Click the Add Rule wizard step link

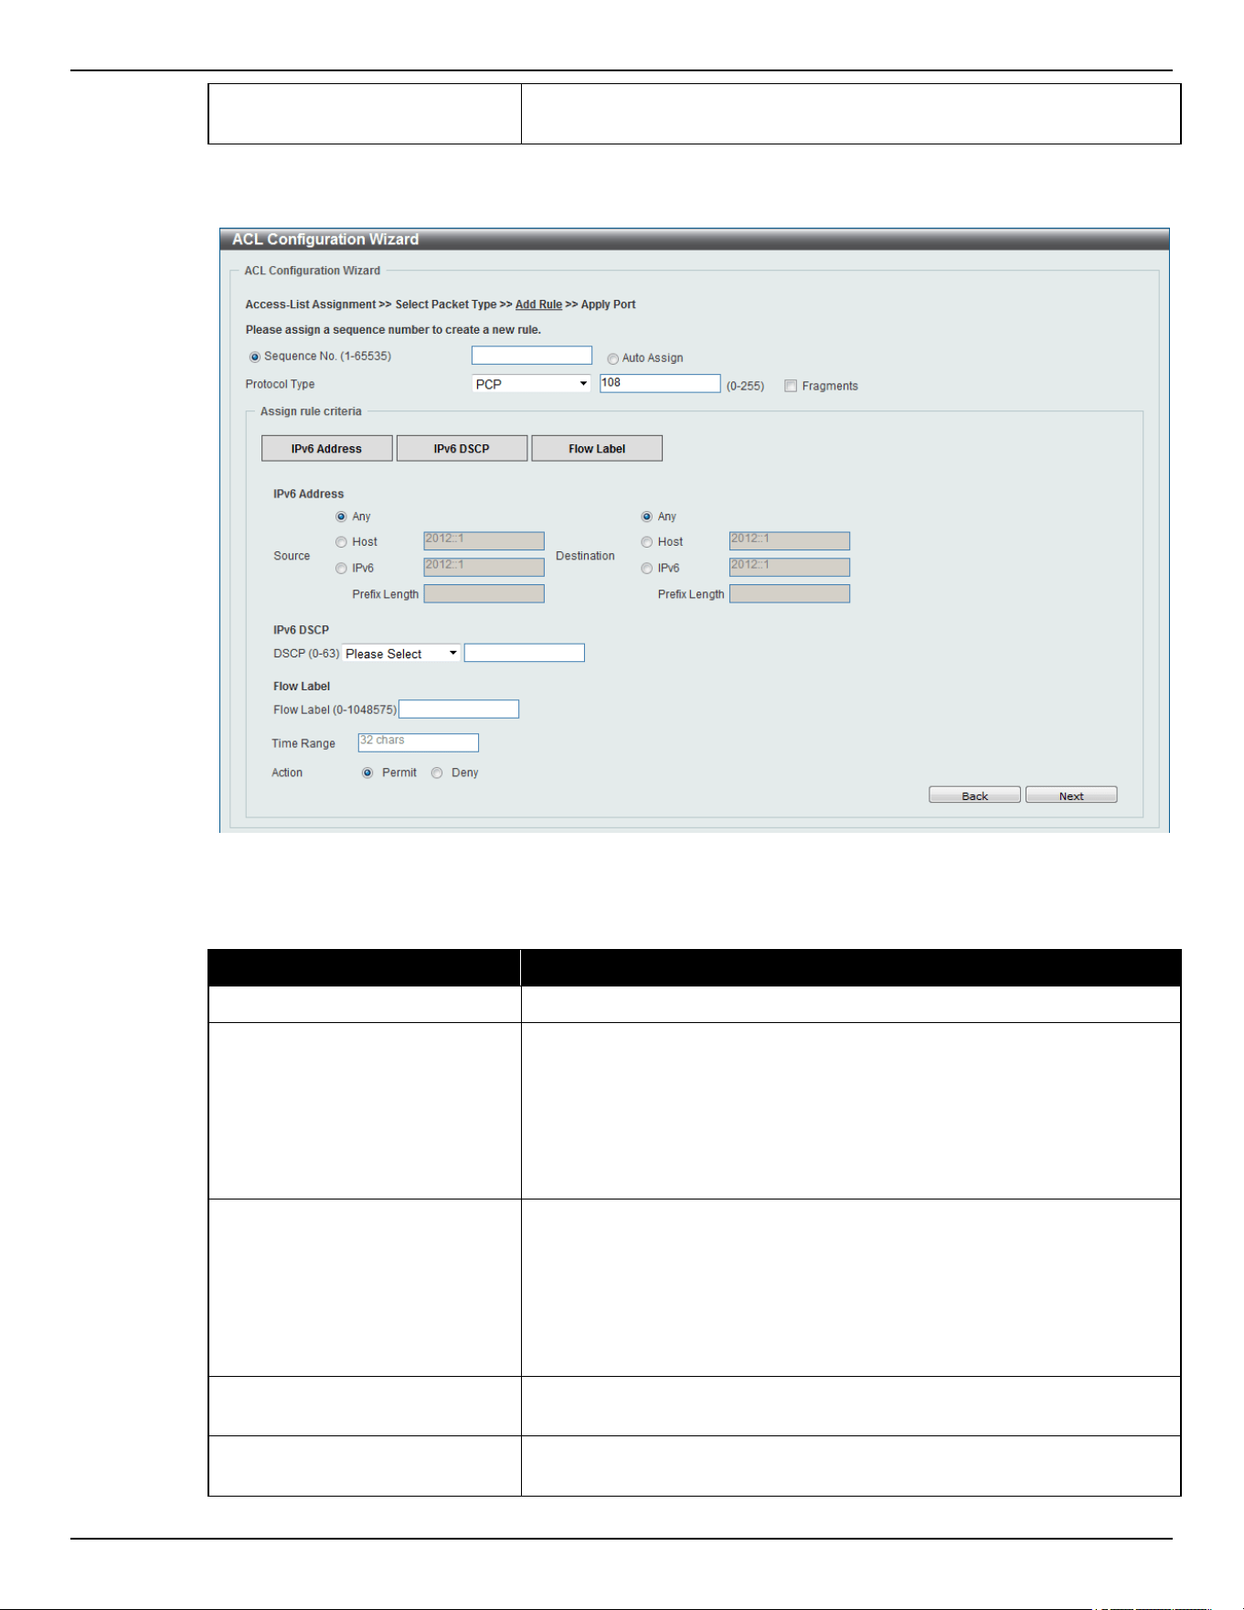[538, 304]
